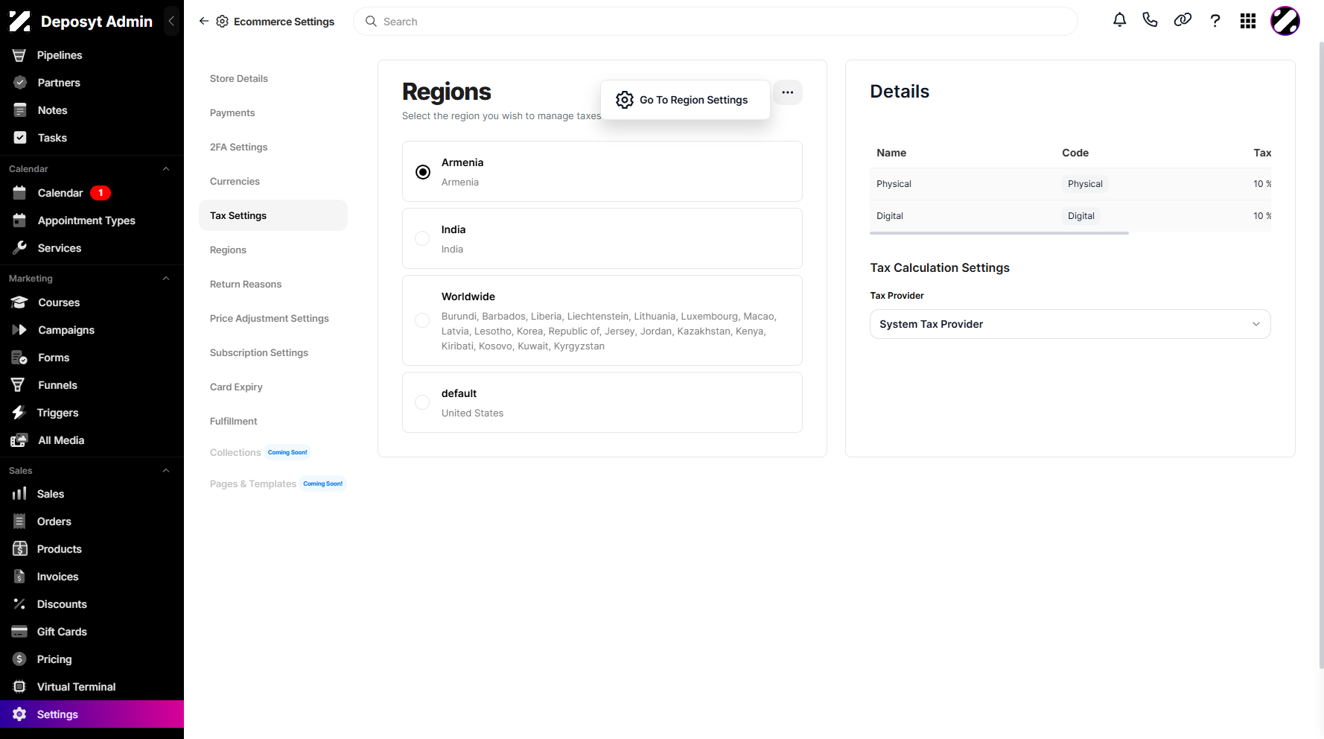Choose Go To Region Settings menu item
Screen dimensions: 1324x739
(x=685, y=100)
